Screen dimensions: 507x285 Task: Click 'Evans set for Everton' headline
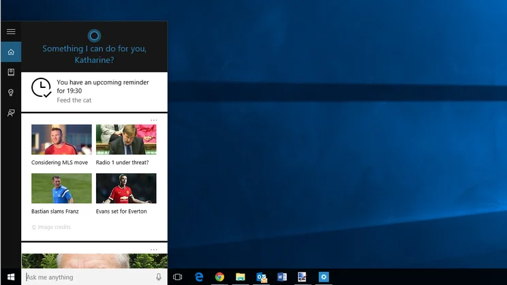click(121, 211)
